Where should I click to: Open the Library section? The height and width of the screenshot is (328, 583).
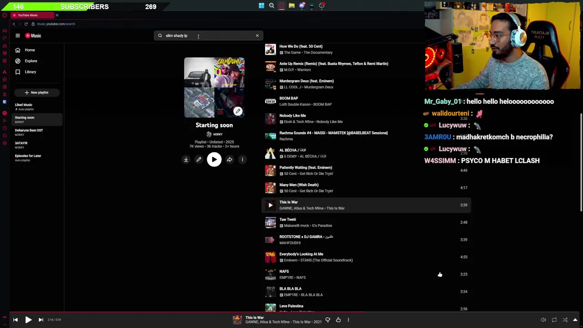coord(30,72)
